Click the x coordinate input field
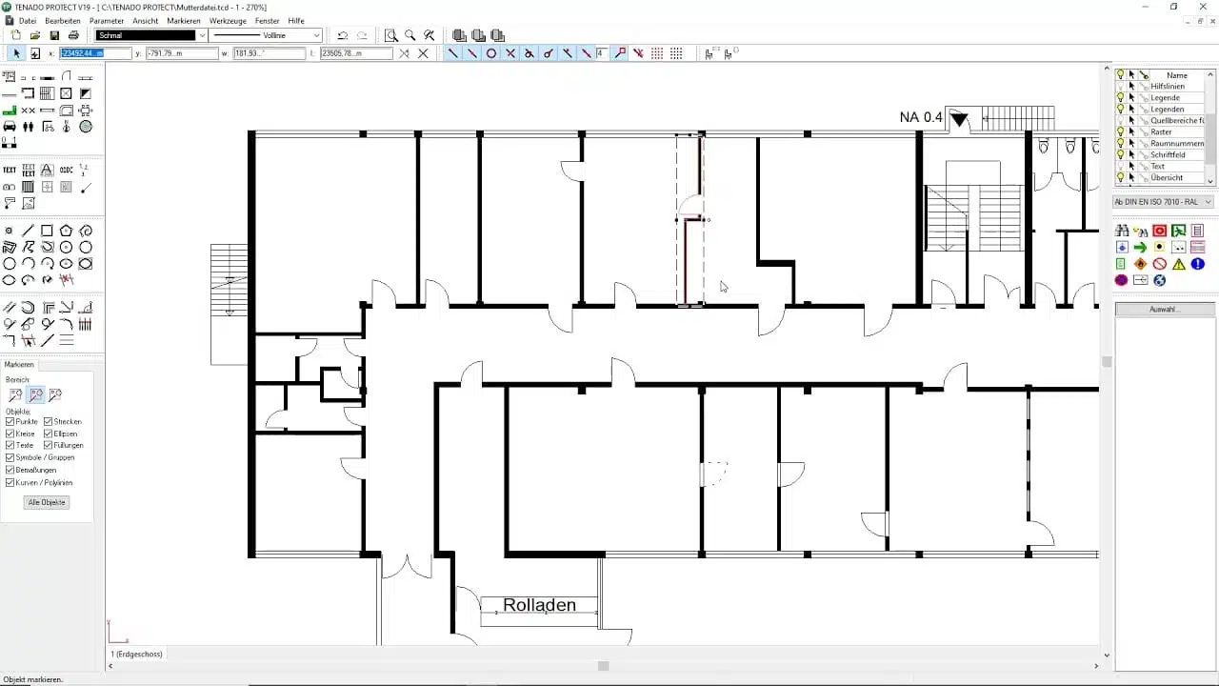The width and height of the screenshot is (1219, 686). pyautogui.click(x=95, y=53)
